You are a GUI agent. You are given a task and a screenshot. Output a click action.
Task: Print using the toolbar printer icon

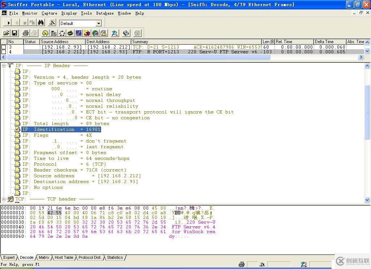click(26, 33)
